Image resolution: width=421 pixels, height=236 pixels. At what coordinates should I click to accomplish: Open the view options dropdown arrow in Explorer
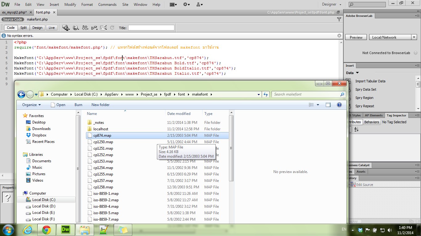click(318, 105)
